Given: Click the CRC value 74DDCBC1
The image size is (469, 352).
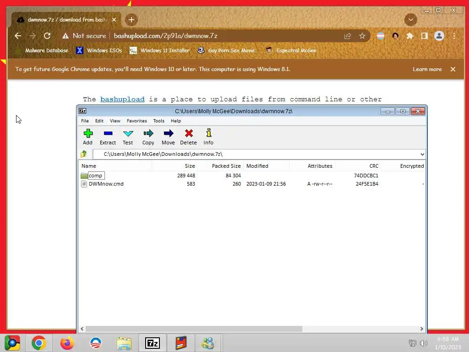Looking at the screenshot, I should click(x=366, y=176).
